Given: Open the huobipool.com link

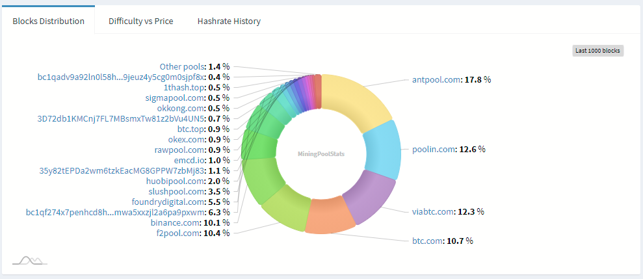Looking at the screenshot, I should 175,181.
